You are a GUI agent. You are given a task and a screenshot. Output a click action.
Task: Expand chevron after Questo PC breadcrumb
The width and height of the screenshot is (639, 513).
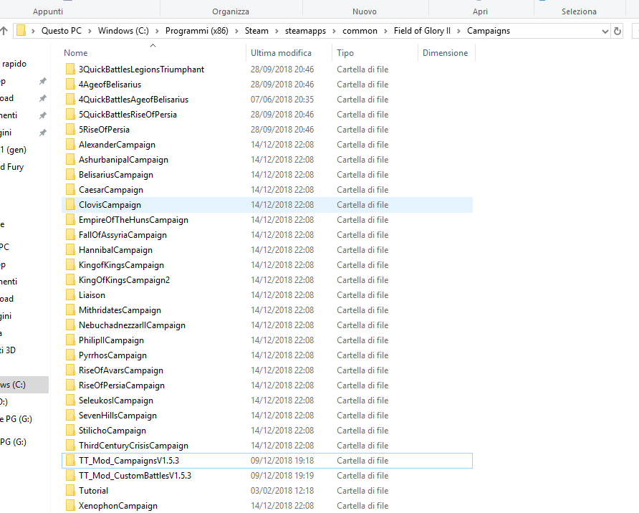click(x=90, y=31)
